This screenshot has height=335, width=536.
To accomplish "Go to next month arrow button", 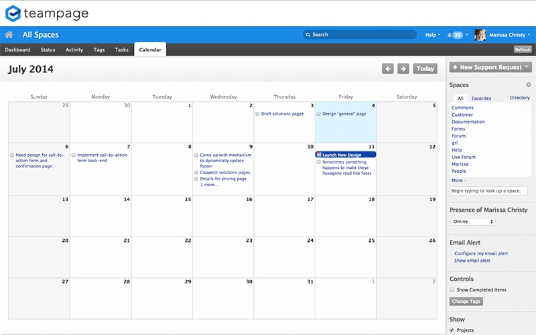I will click(403, 69).
